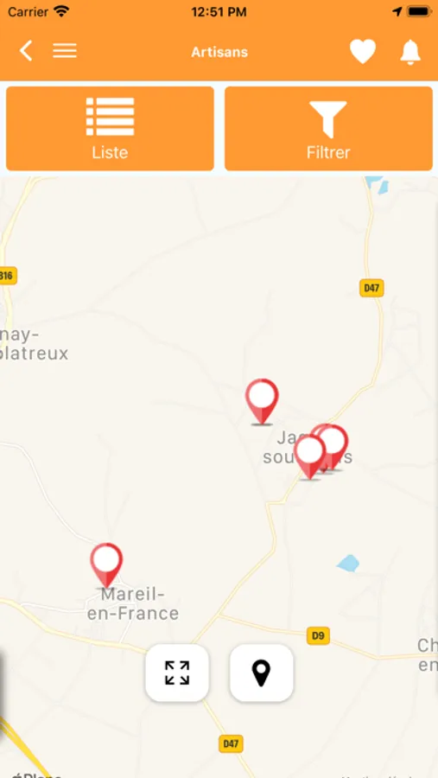The height and width of the screenshot is (778, 438).
Task: Open the Filtrer options
Action: 328,129
